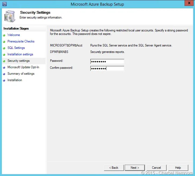The image size is (195, 176).
Task: Proceed with the Next button
Action: click(x=135, y=168)
